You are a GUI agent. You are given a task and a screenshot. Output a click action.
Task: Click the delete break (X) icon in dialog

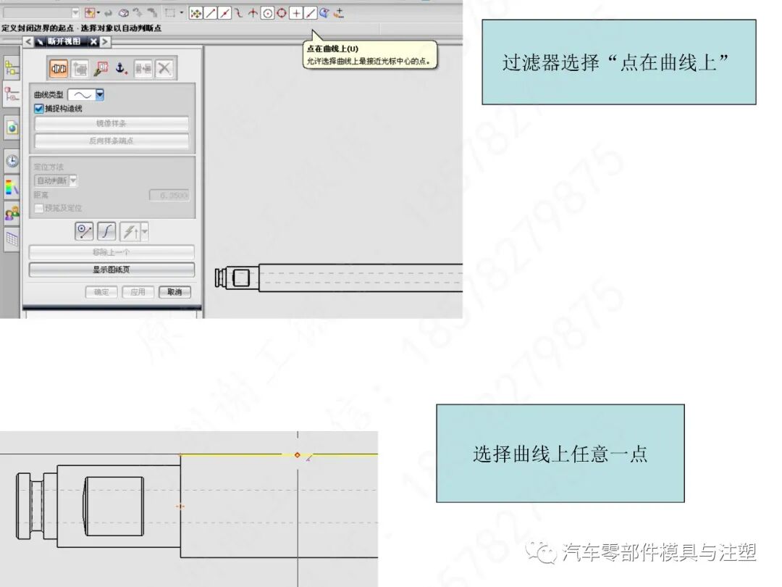click(164, 68)
